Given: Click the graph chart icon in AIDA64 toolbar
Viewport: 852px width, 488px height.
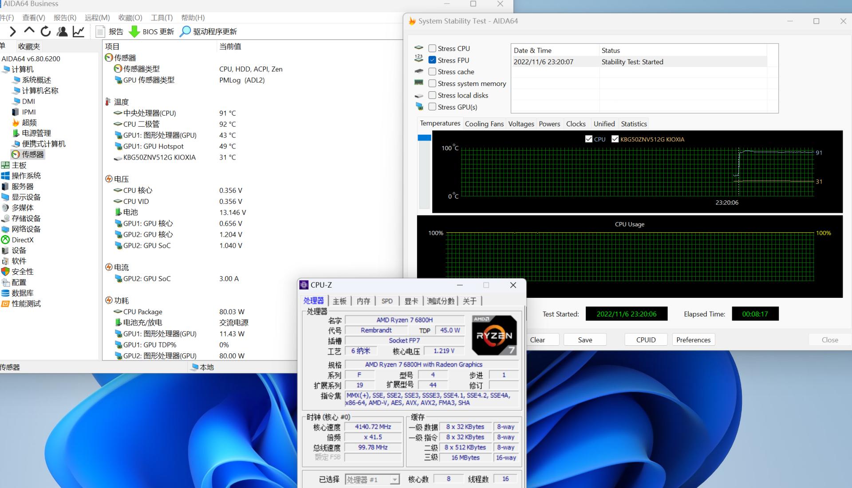Looking at the screenshot, I should (79, 31).
